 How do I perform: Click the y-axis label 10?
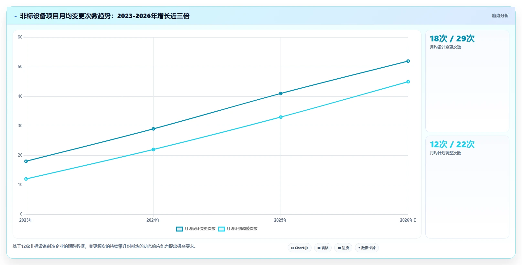(20, 185)
